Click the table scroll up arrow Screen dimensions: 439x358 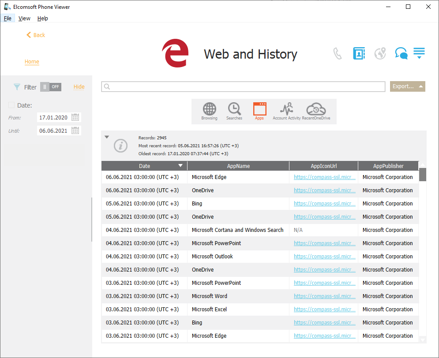(423, 164)
